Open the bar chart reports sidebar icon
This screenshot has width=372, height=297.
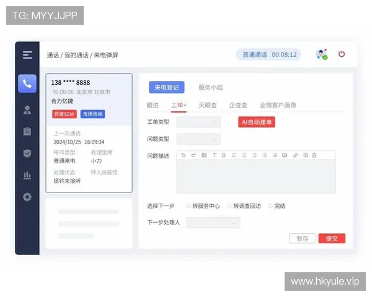27,175
